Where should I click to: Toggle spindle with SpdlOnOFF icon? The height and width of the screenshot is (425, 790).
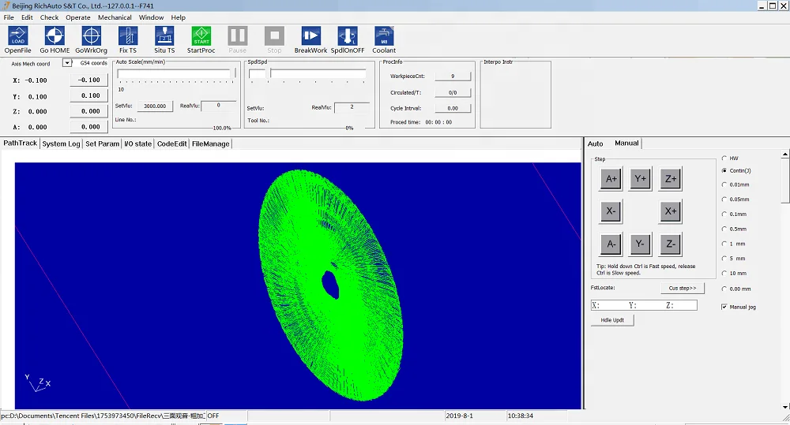[347, 36]
